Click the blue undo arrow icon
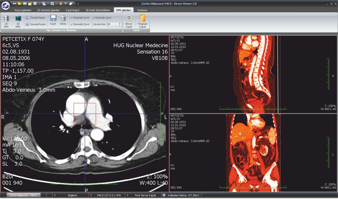 coord(66,4)
